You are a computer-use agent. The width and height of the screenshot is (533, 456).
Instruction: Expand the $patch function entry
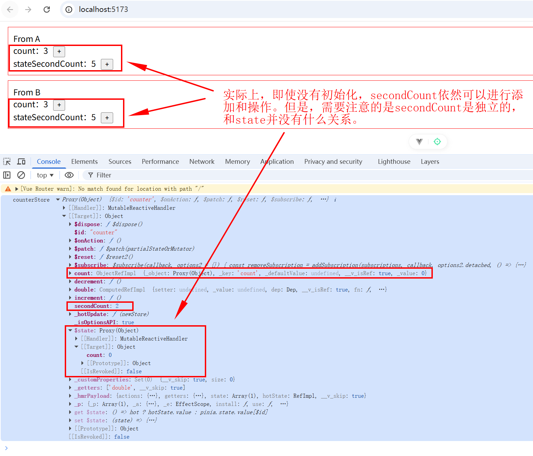tap(70, 249)
